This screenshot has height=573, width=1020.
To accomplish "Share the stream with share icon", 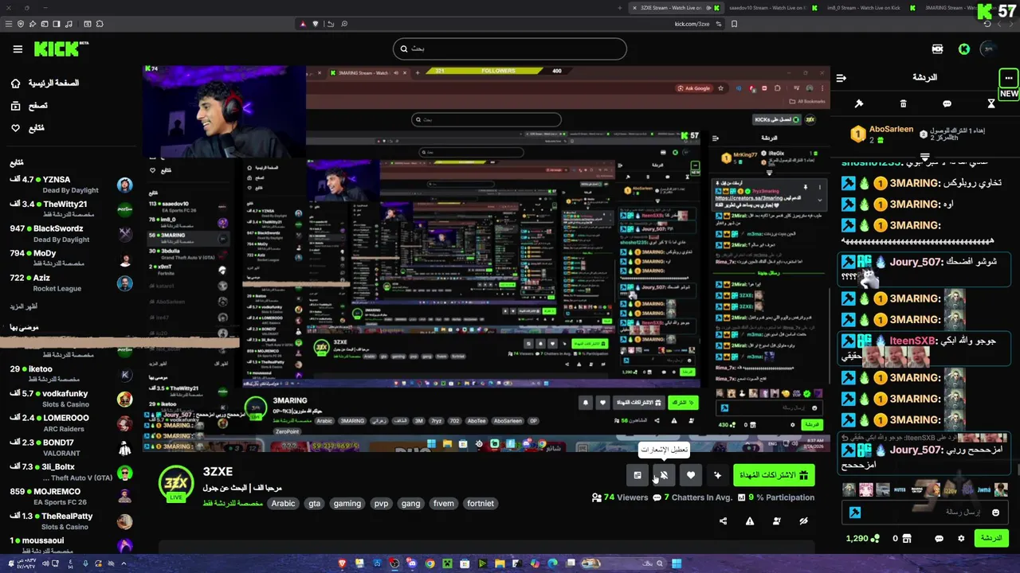I will 723,521.
